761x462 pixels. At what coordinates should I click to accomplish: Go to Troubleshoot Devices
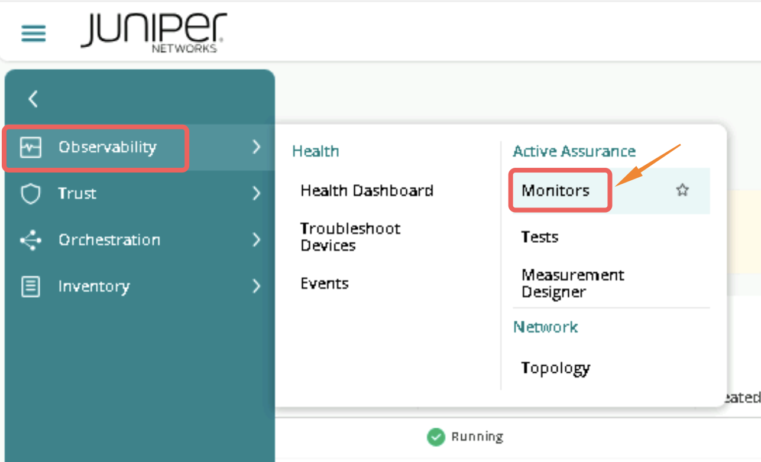(x=350, y=237)
